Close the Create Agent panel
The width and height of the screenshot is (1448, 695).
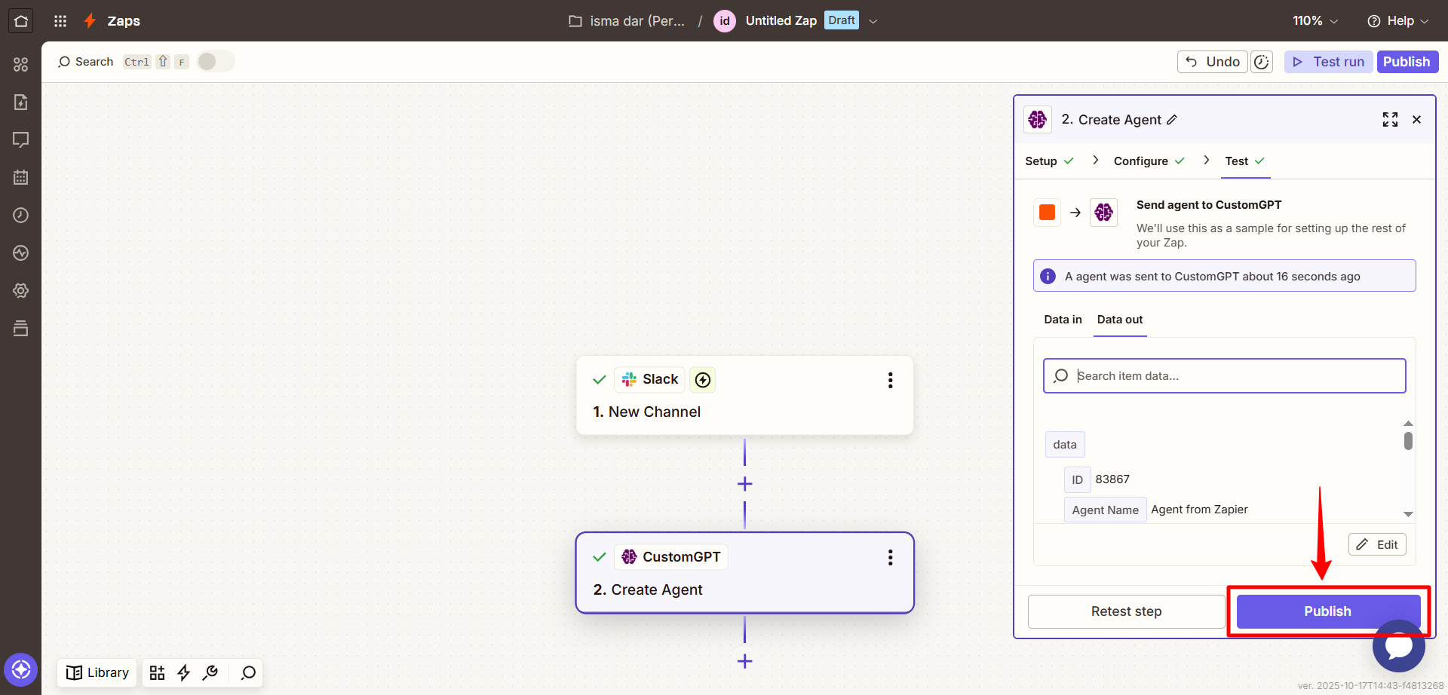click(x=1416, y=120)
